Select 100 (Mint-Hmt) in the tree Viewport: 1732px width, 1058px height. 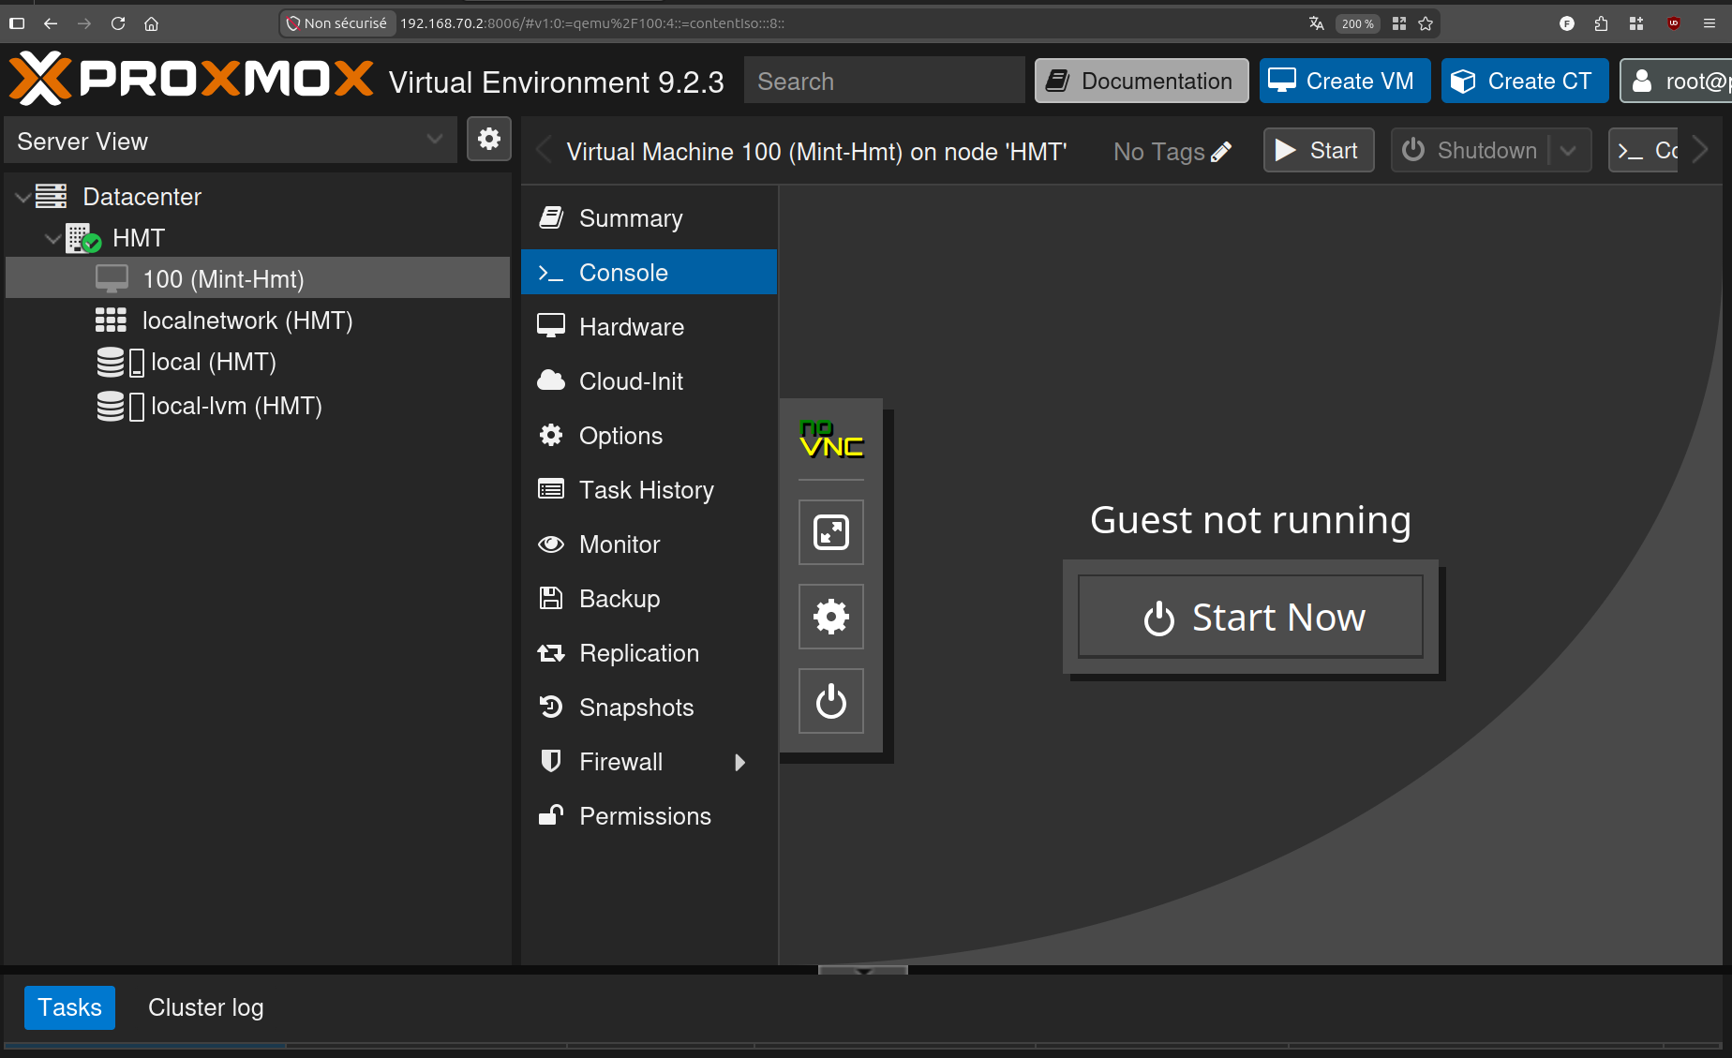[257, 278]
